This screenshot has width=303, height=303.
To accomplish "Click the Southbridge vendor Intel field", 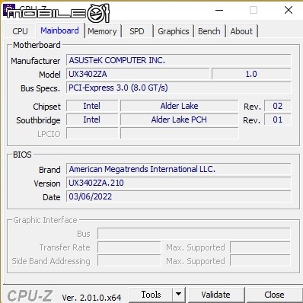I will [92, 120].
